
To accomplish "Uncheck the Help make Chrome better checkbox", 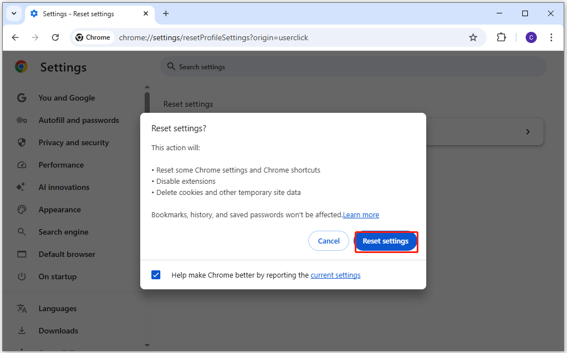I will 156,275.
